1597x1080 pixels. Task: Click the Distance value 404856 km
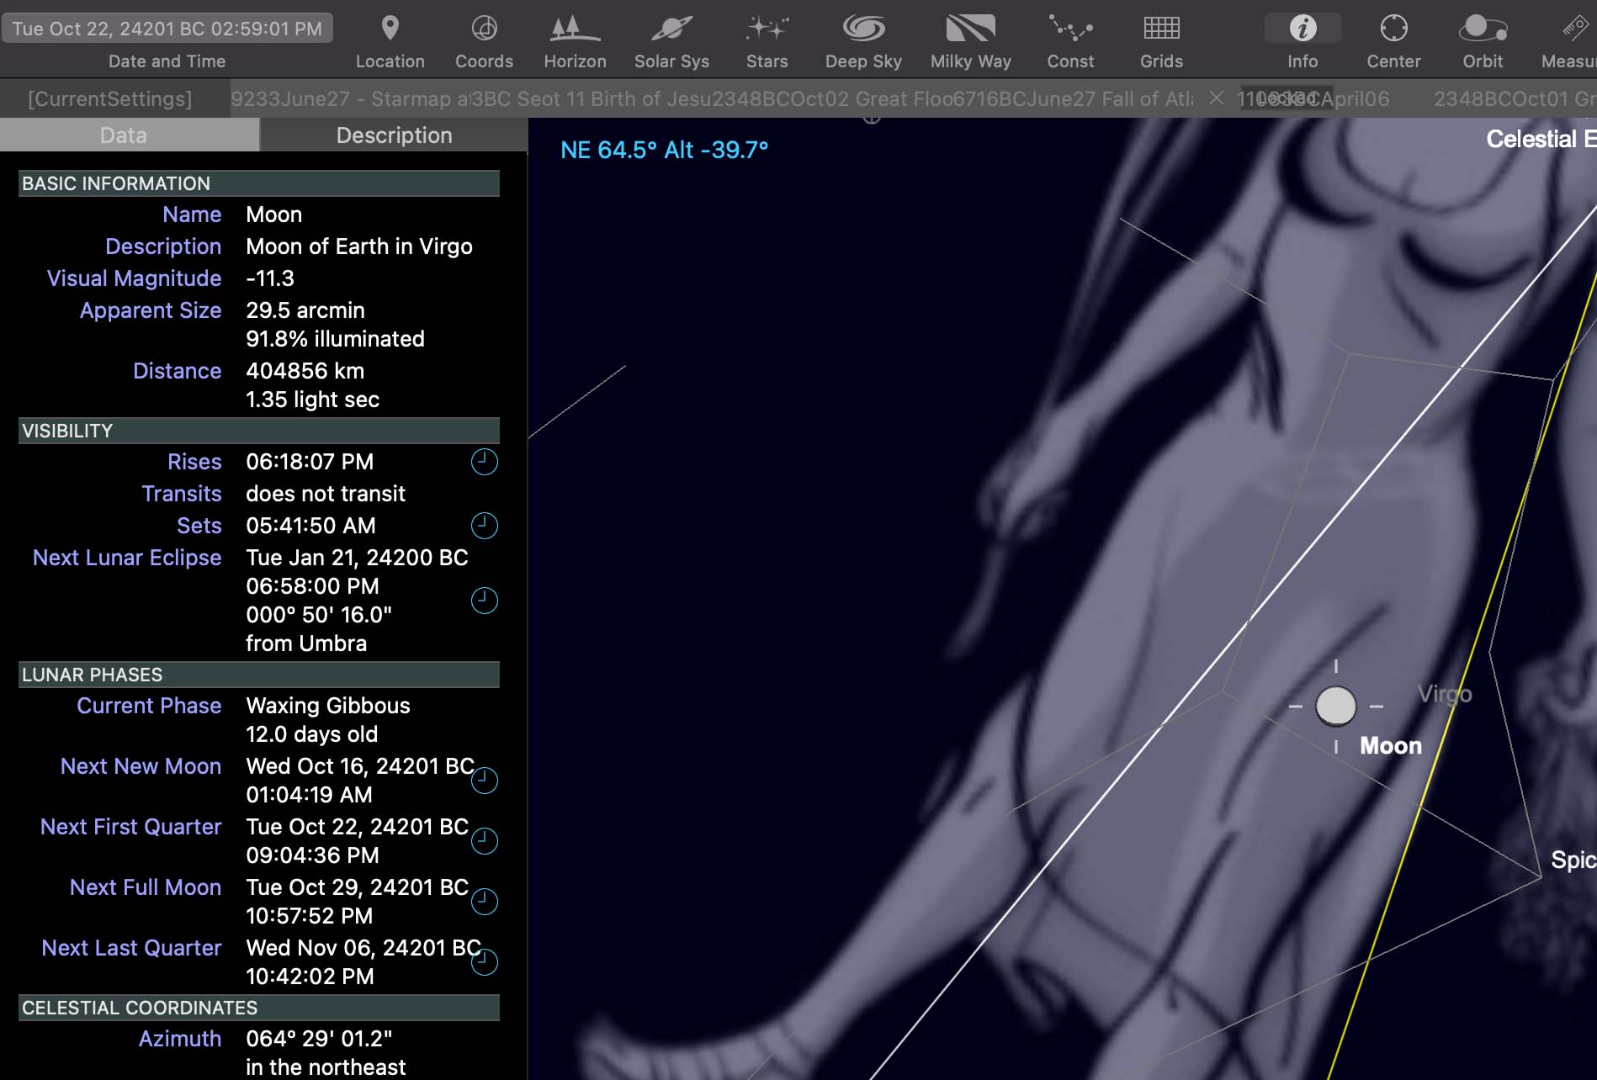point(305,371)
